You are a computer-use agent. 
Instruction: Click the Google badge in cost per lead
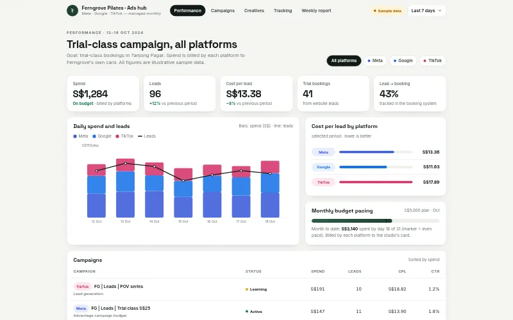323,167
